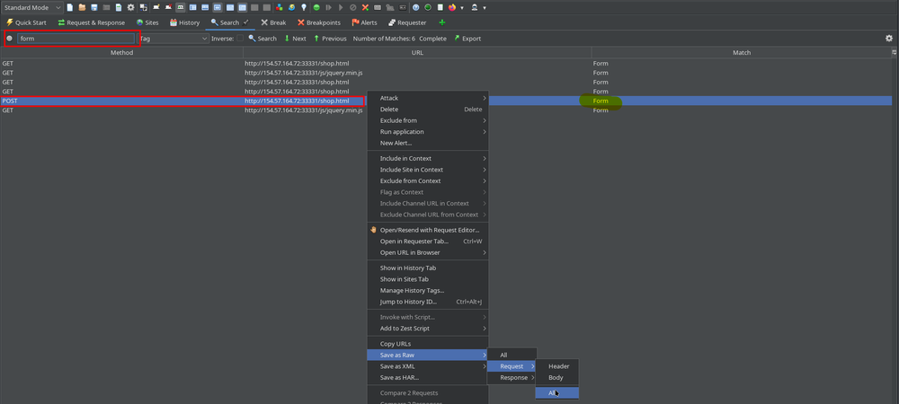
Task: Launch the browser with the Firefox icon
Action: (452, 7)
